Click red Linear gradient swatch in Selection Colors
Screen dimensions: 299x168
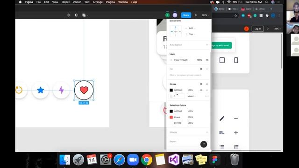coord(171,117)
